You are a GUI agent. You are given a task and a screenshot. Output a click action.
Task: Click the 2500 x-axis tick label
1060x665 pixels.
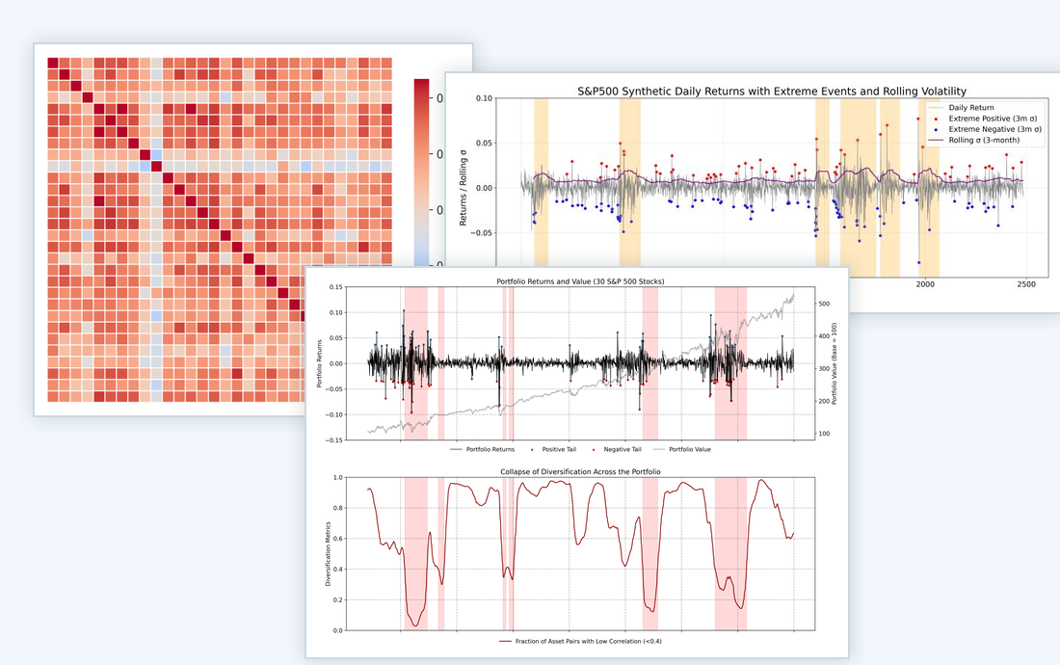pos(1026,284)
